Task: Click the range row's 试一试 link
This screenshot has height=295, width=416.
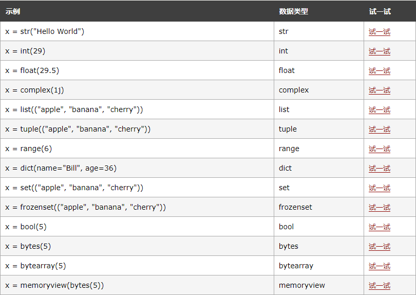Action: [380, 149]
